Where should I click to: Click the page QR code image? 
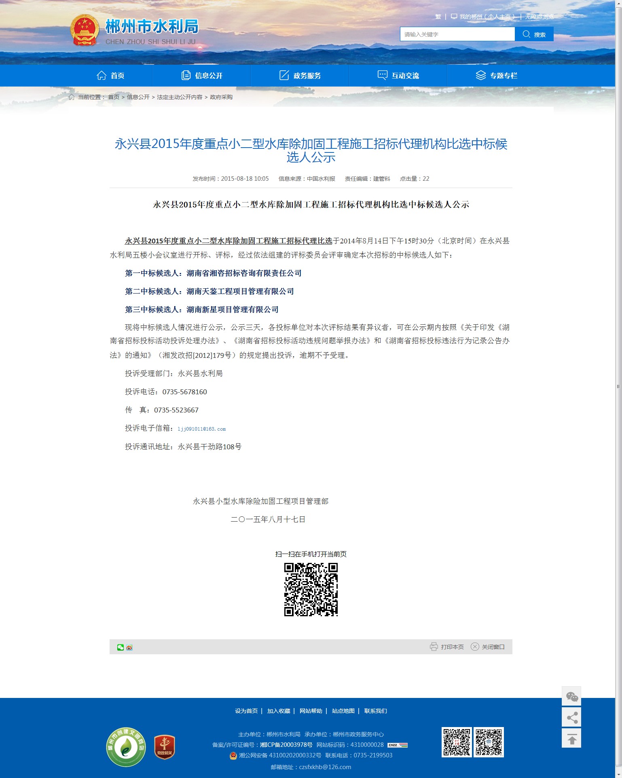click(x=311, y=590)
